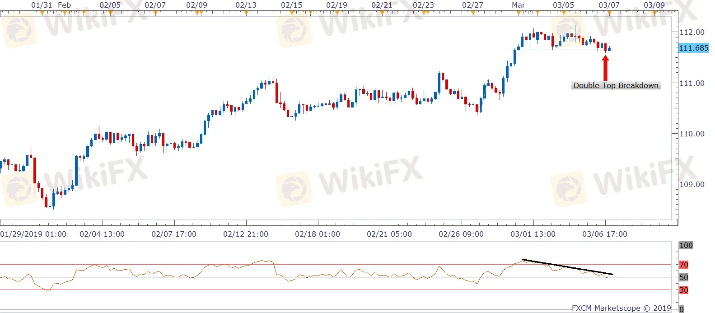Image resolution: width=715 pixels, height=313 pixels.
Task: Select the RSI 30 oversold level label
Action: coord(684,290)
